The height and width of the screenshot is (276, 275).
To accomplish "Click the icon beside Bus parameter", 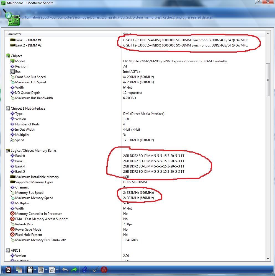I will point(12,72).
